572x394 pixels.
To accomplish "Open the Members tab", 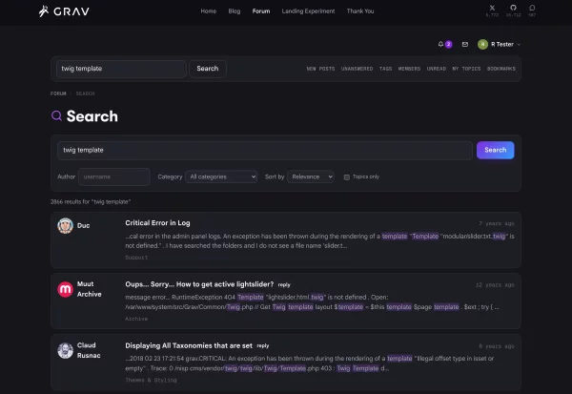I will (x=409, y=69).
